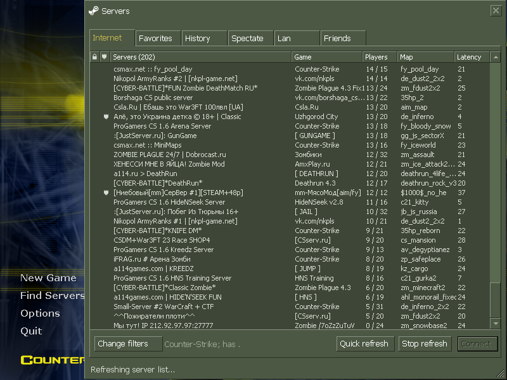Open Options from main menu
The width and height of the screenshot is (507, 380).
(x=40, y=313)
